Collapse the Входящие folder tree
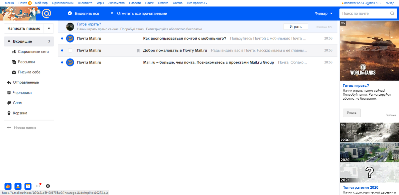 [x=9, y=42]
